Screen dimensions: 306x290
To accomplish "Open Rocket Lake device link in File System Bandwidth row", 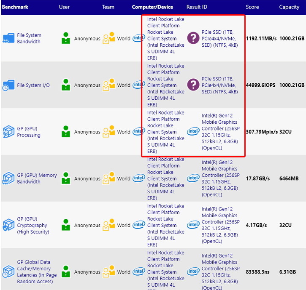I will click(166, 39).
